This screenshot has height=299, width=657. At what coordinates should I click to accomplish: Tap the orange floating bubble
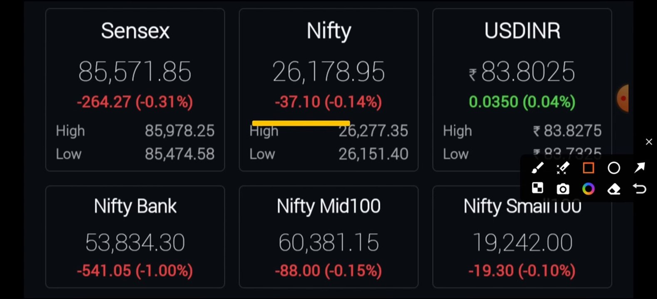click(x=622, y=98)
